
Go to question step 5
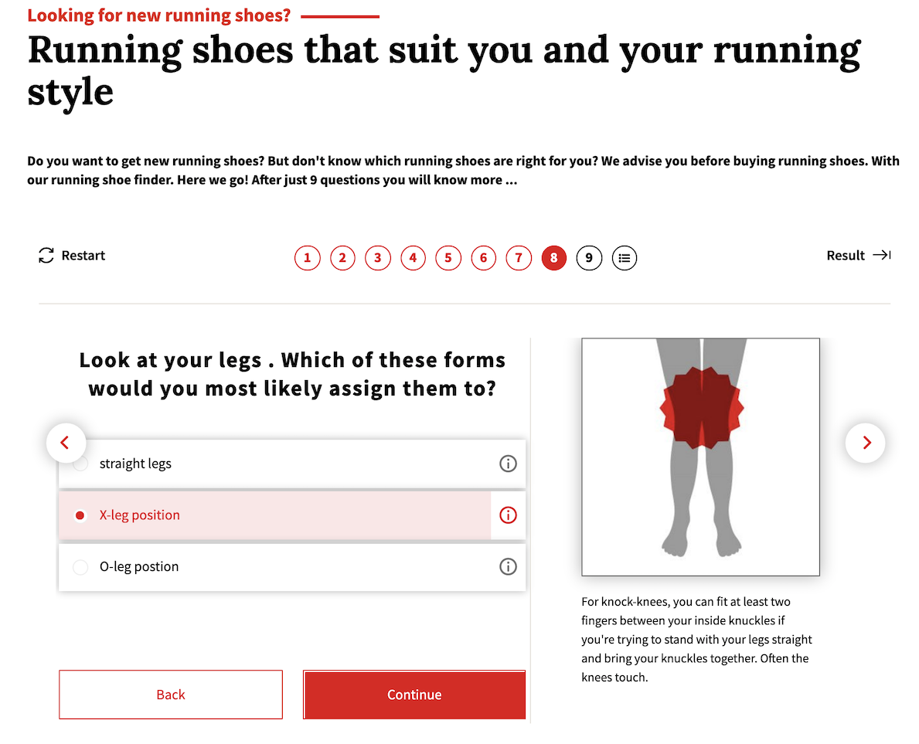(448, 258)
